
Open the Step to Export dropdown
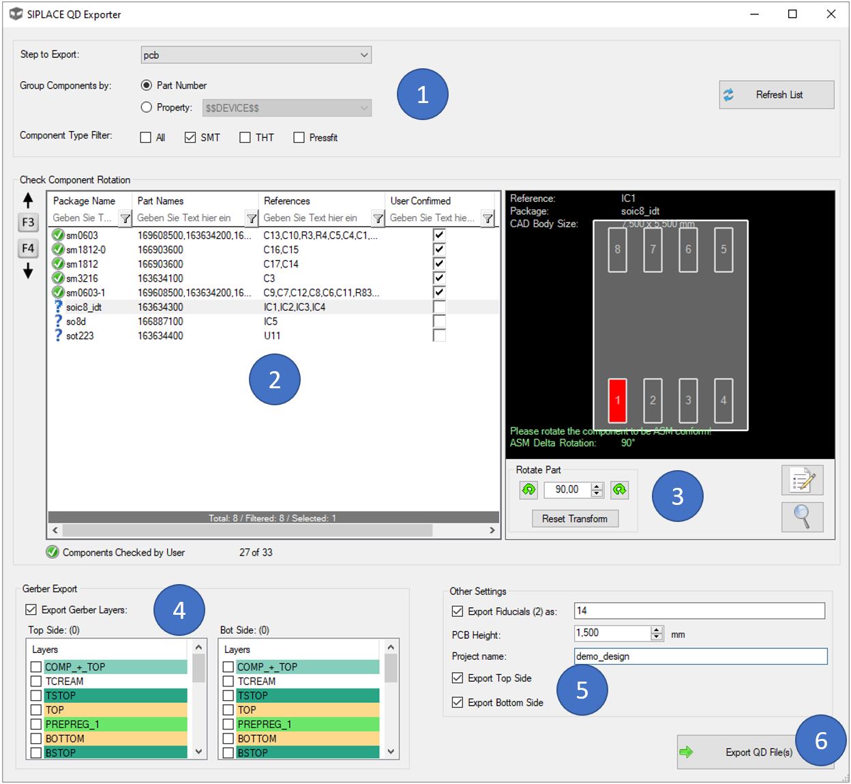(256, 55)
